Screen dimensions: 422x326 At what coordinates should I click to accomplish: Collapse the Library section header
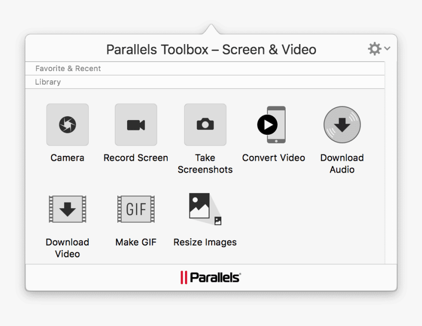click(205, 82)
